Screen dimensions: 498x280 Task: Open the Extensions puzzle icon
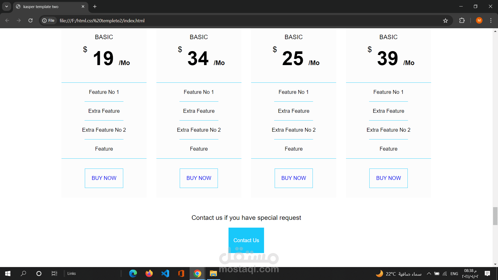point(462,20)
